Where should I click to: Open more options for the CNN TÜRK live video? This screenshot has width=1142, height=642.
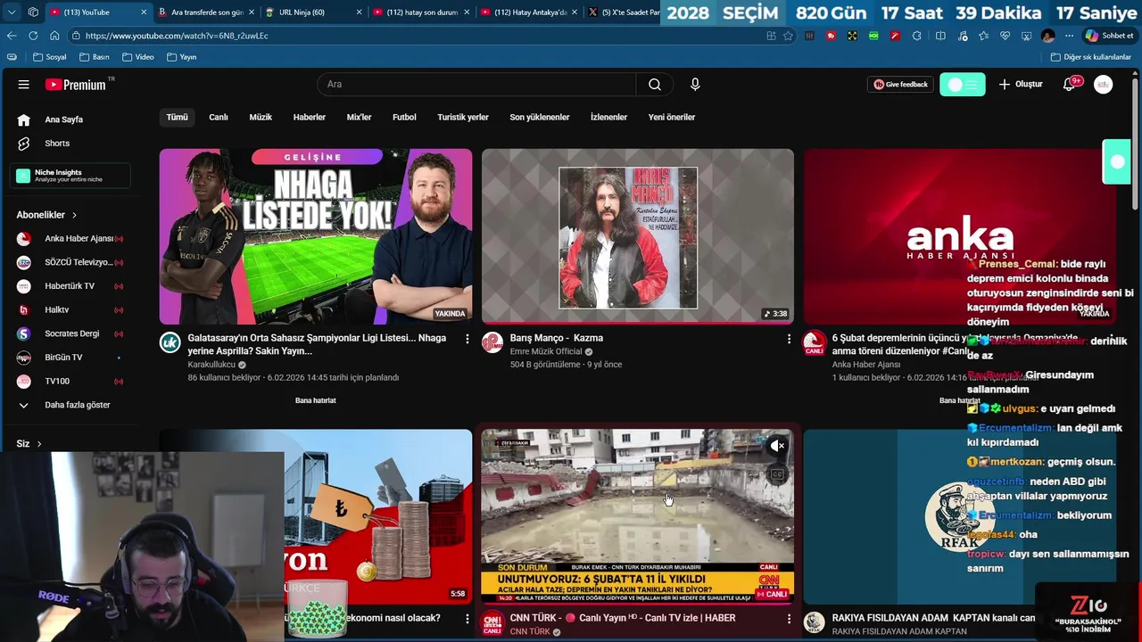point(789,619)
